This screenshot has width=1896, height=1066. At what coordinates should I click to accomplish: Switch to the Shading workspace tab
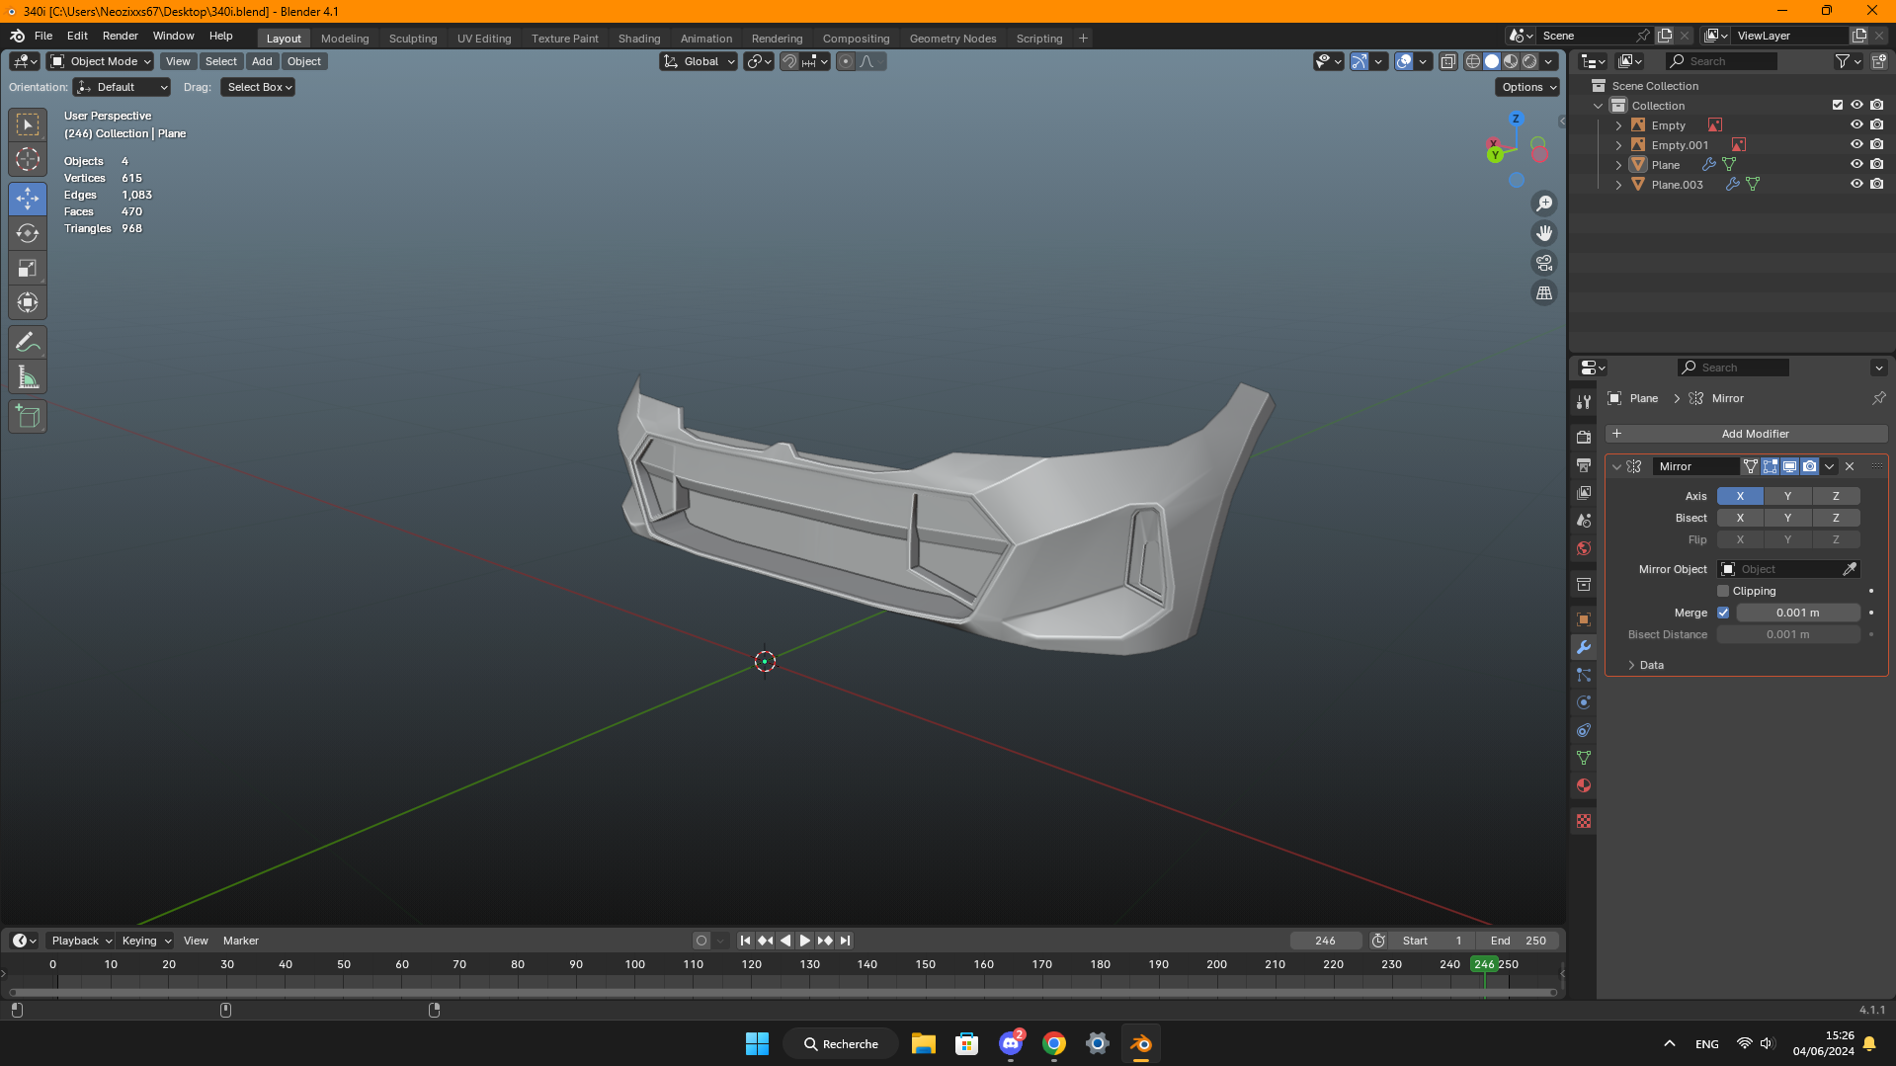point(639,39)
